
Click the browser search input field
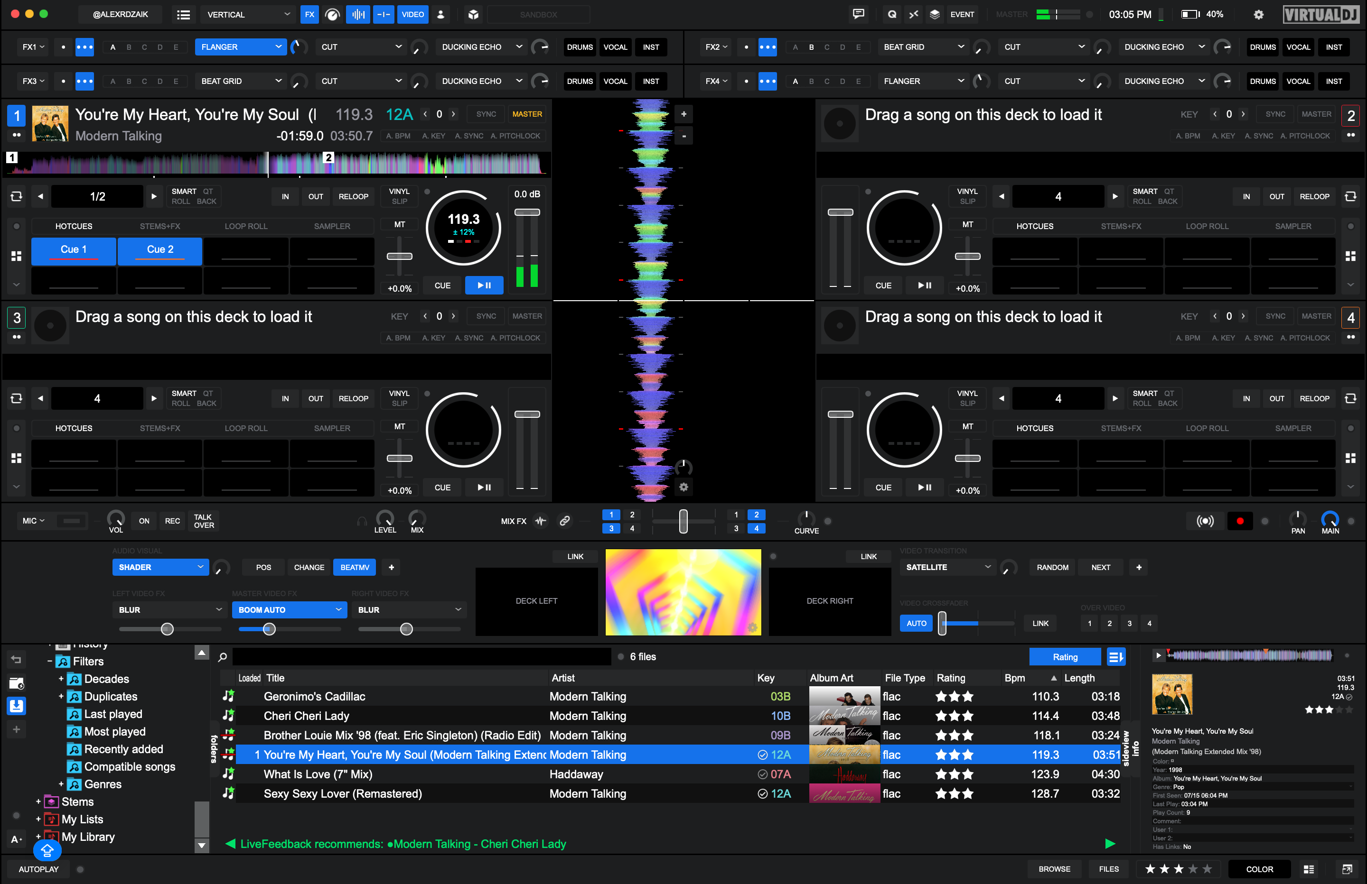[421, 657]
